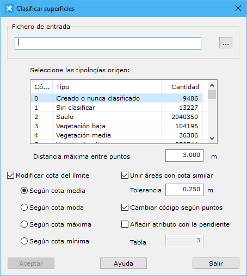247x276 pixels.
Task: Click the Tolerancia value field
Action: (x=184, y=190)
